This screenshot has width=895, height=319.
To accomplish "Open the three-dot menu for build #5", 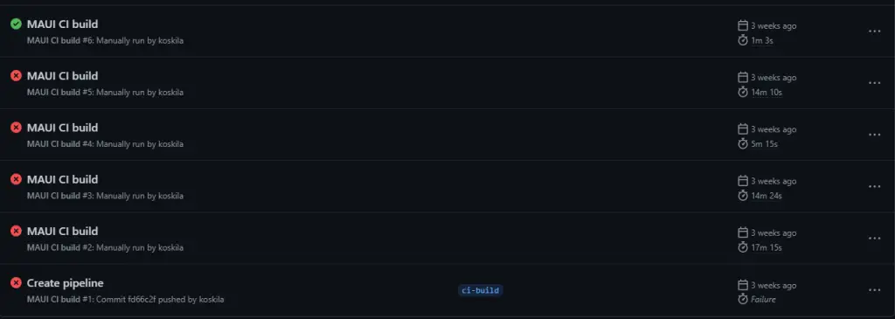I will (x=874, y=83).
